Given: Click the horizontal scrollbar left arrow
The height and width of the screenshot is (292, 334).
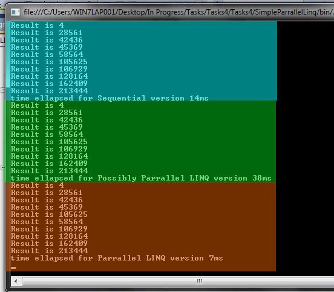Looking at the screenshot, I should (x=16, y=281).
